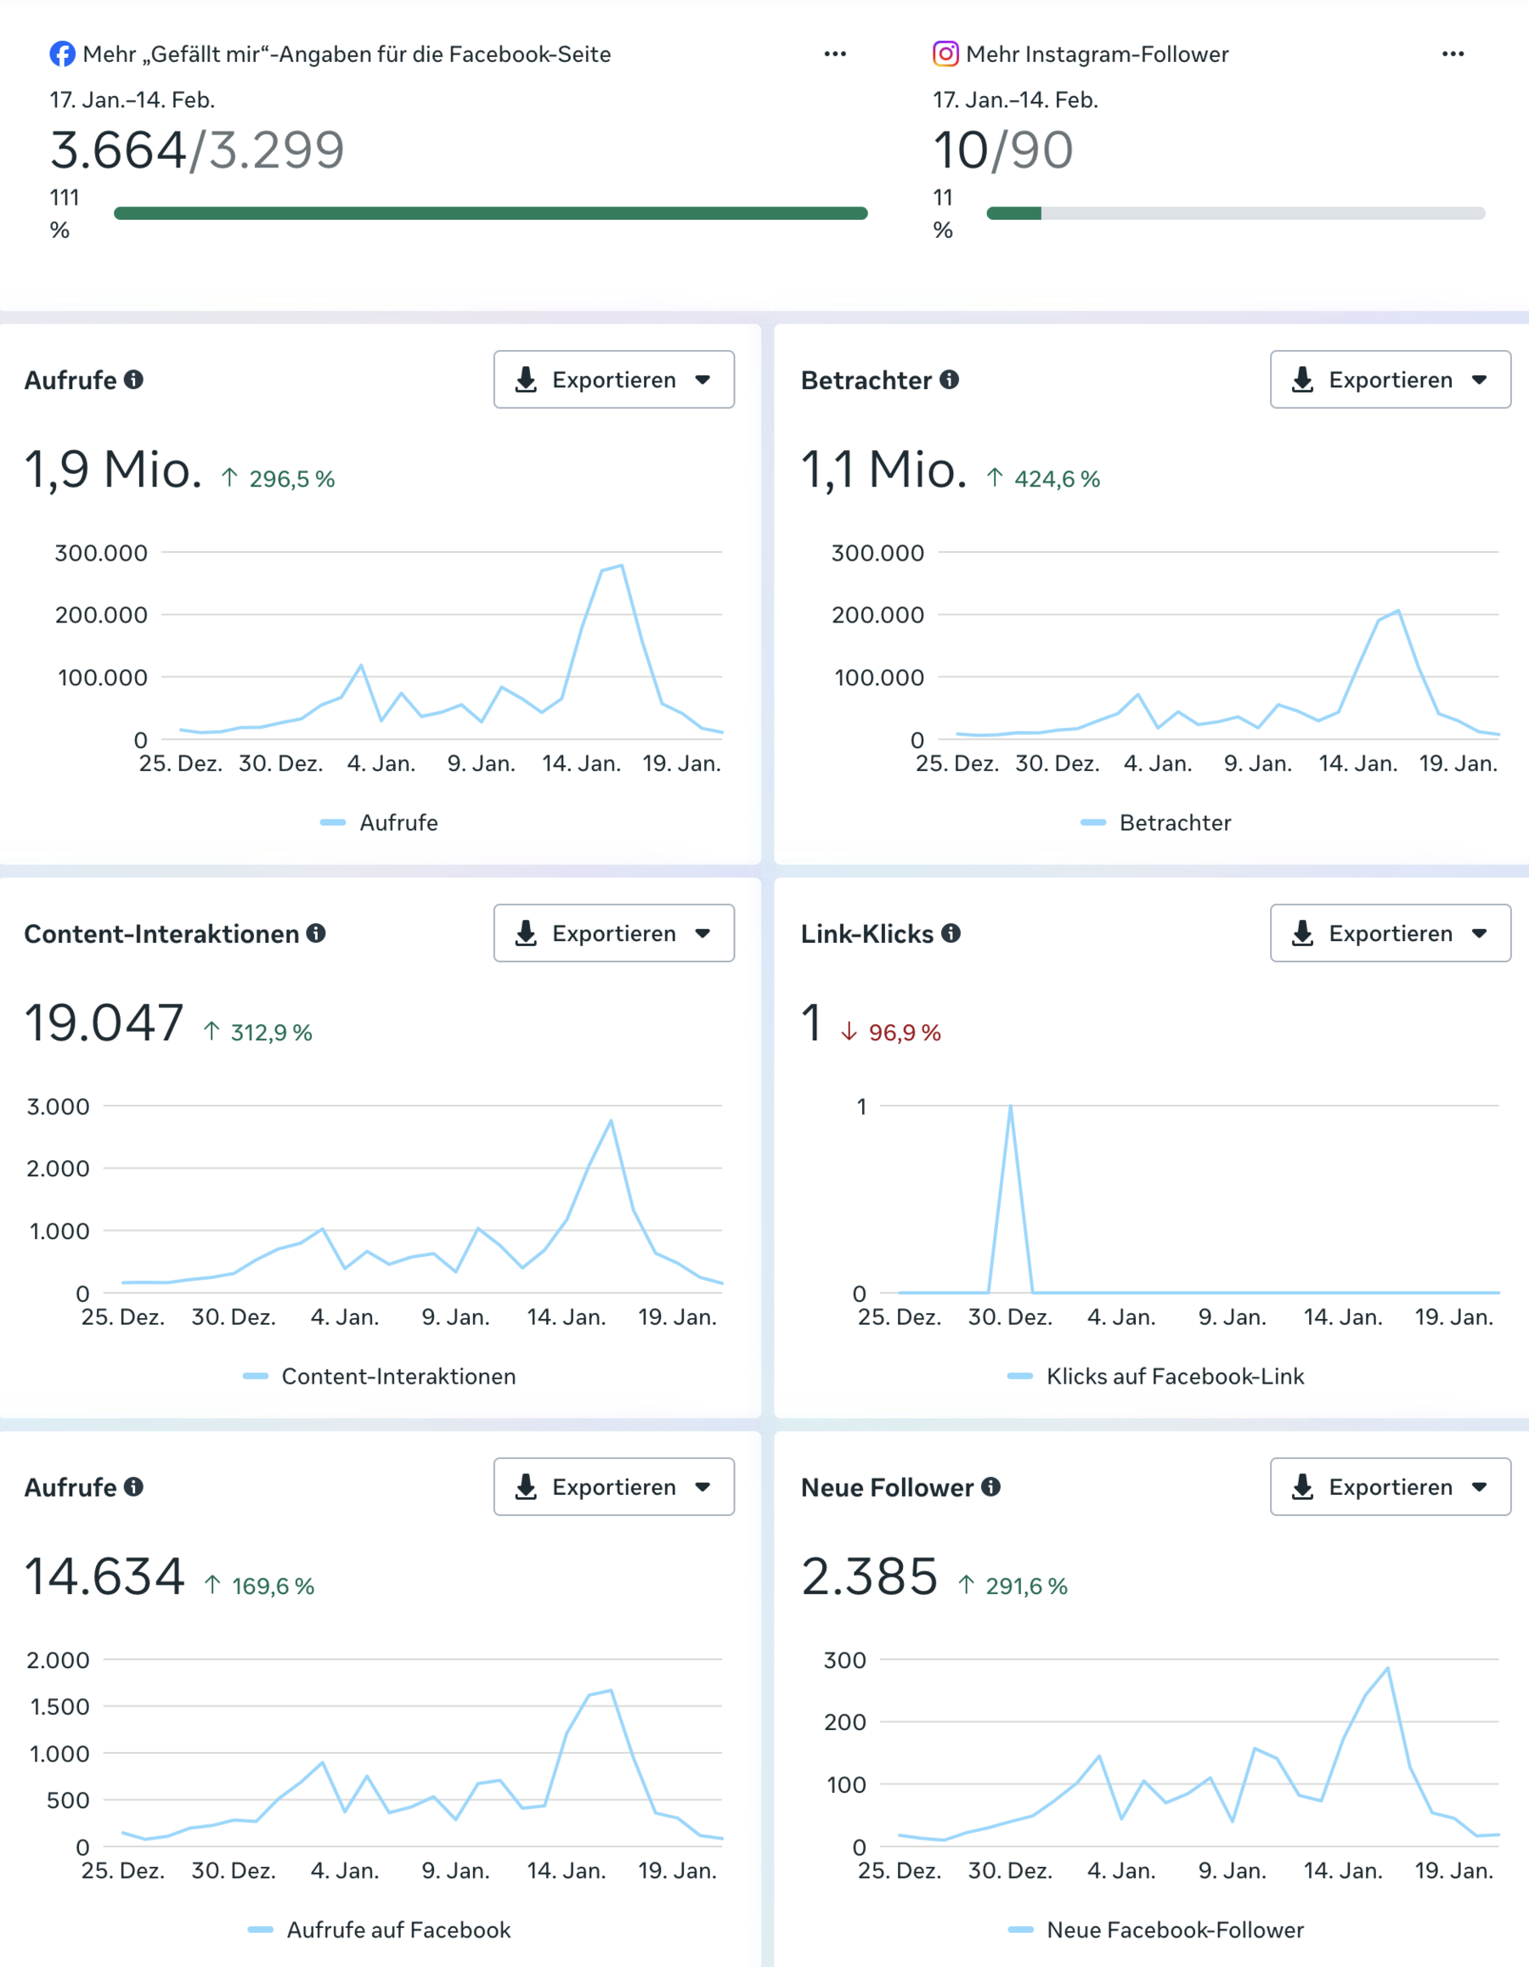
Task: Click the Instagram follower goal progress bar
Action: point(1235,213)
